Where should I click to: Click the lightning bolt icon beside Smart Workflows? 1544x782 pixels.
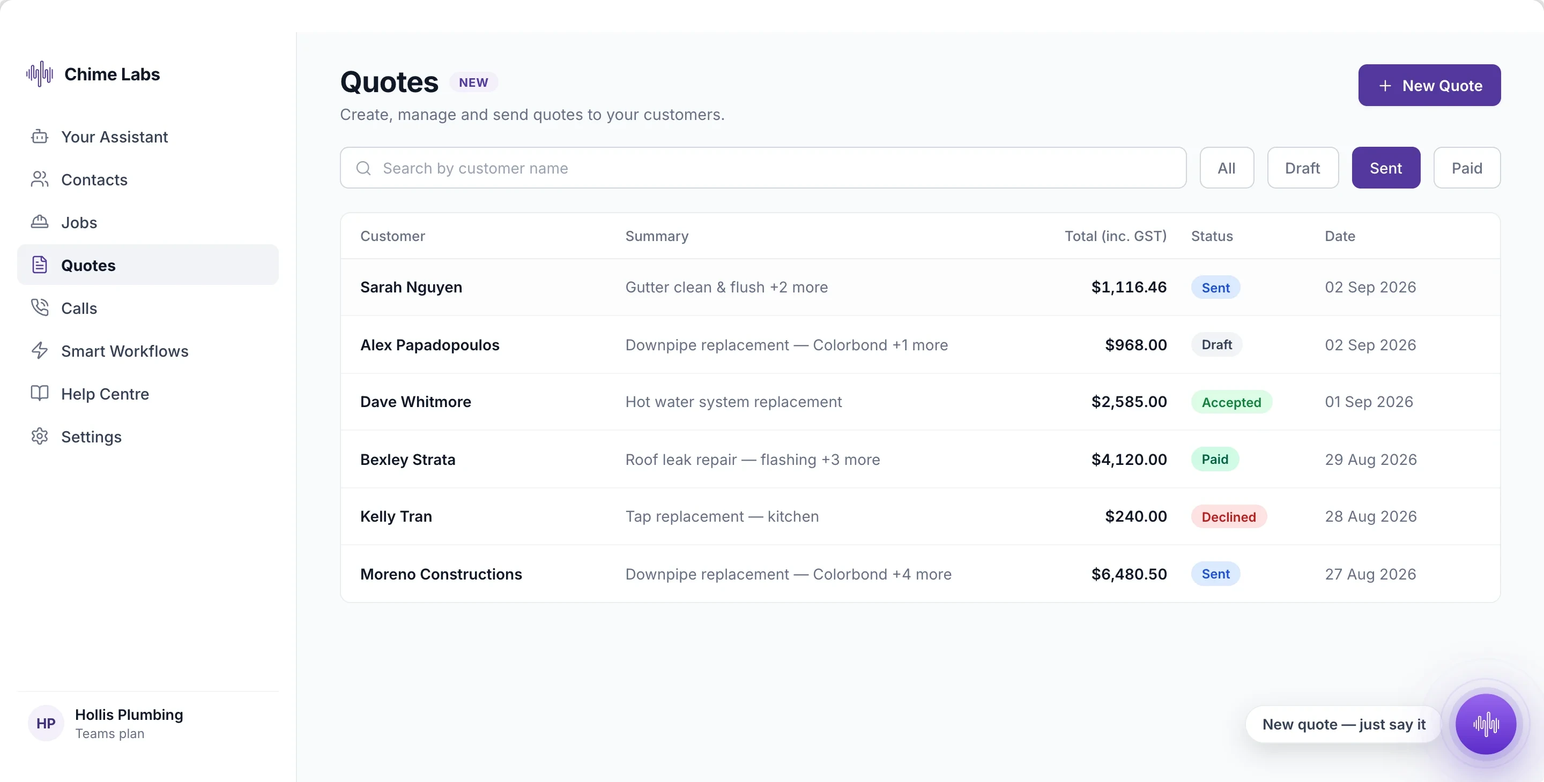(x=40, y=351)
